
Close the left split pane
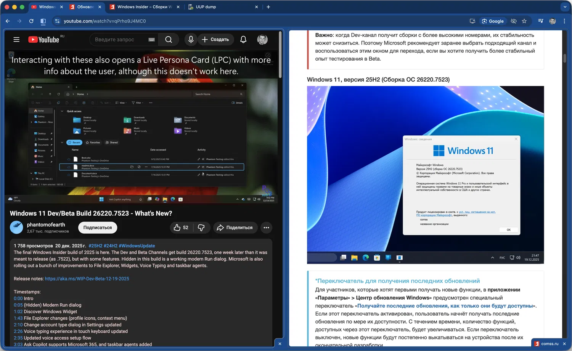point(280,344)
